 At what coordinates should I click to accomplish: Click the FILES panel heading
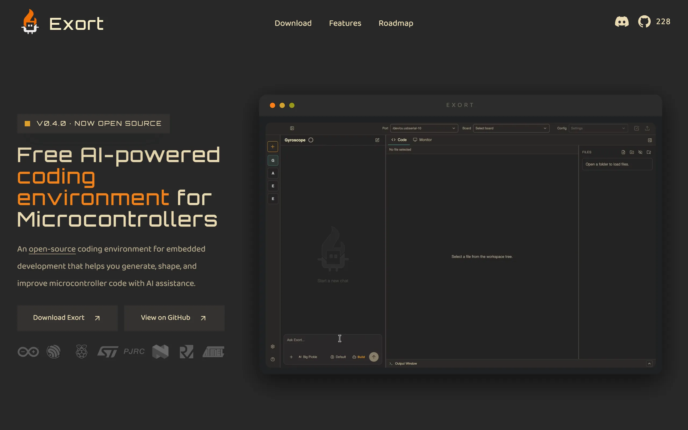coord(586,152)
